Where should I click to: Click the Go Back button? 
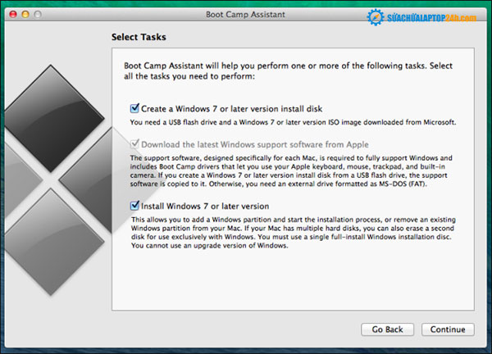[387, 329]
